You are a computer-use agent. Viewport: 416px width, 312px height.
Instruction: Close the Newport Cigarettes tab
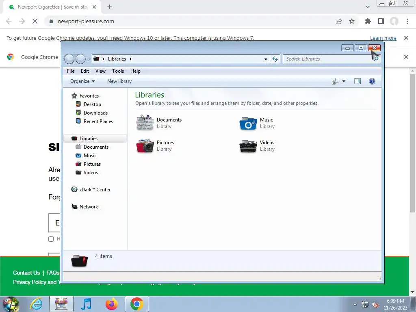coord(94,7)
